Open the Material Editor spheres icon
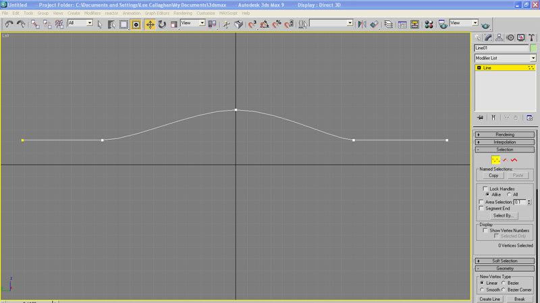 (429, 24)
